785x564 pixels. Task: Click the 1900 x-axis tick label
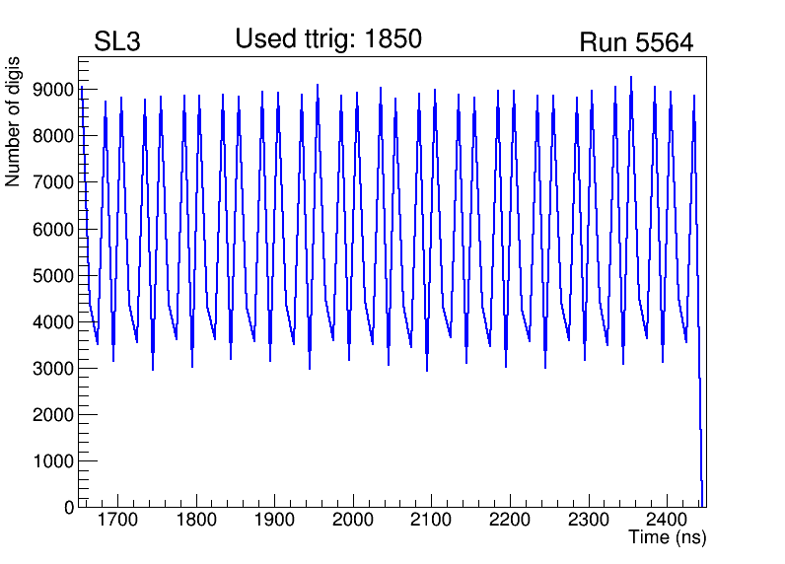pos(274,520)
